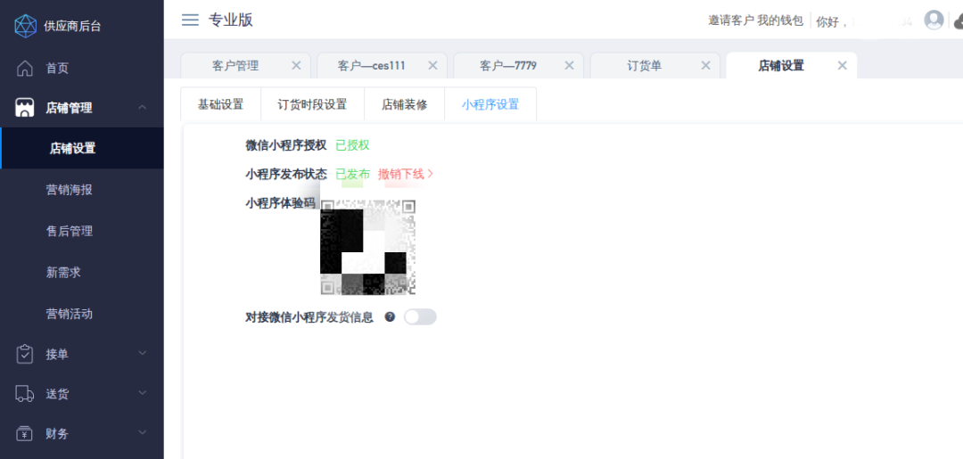Toggle the hamburger menu icon
Screen dimensions: 963x459
tap(191, 20)
